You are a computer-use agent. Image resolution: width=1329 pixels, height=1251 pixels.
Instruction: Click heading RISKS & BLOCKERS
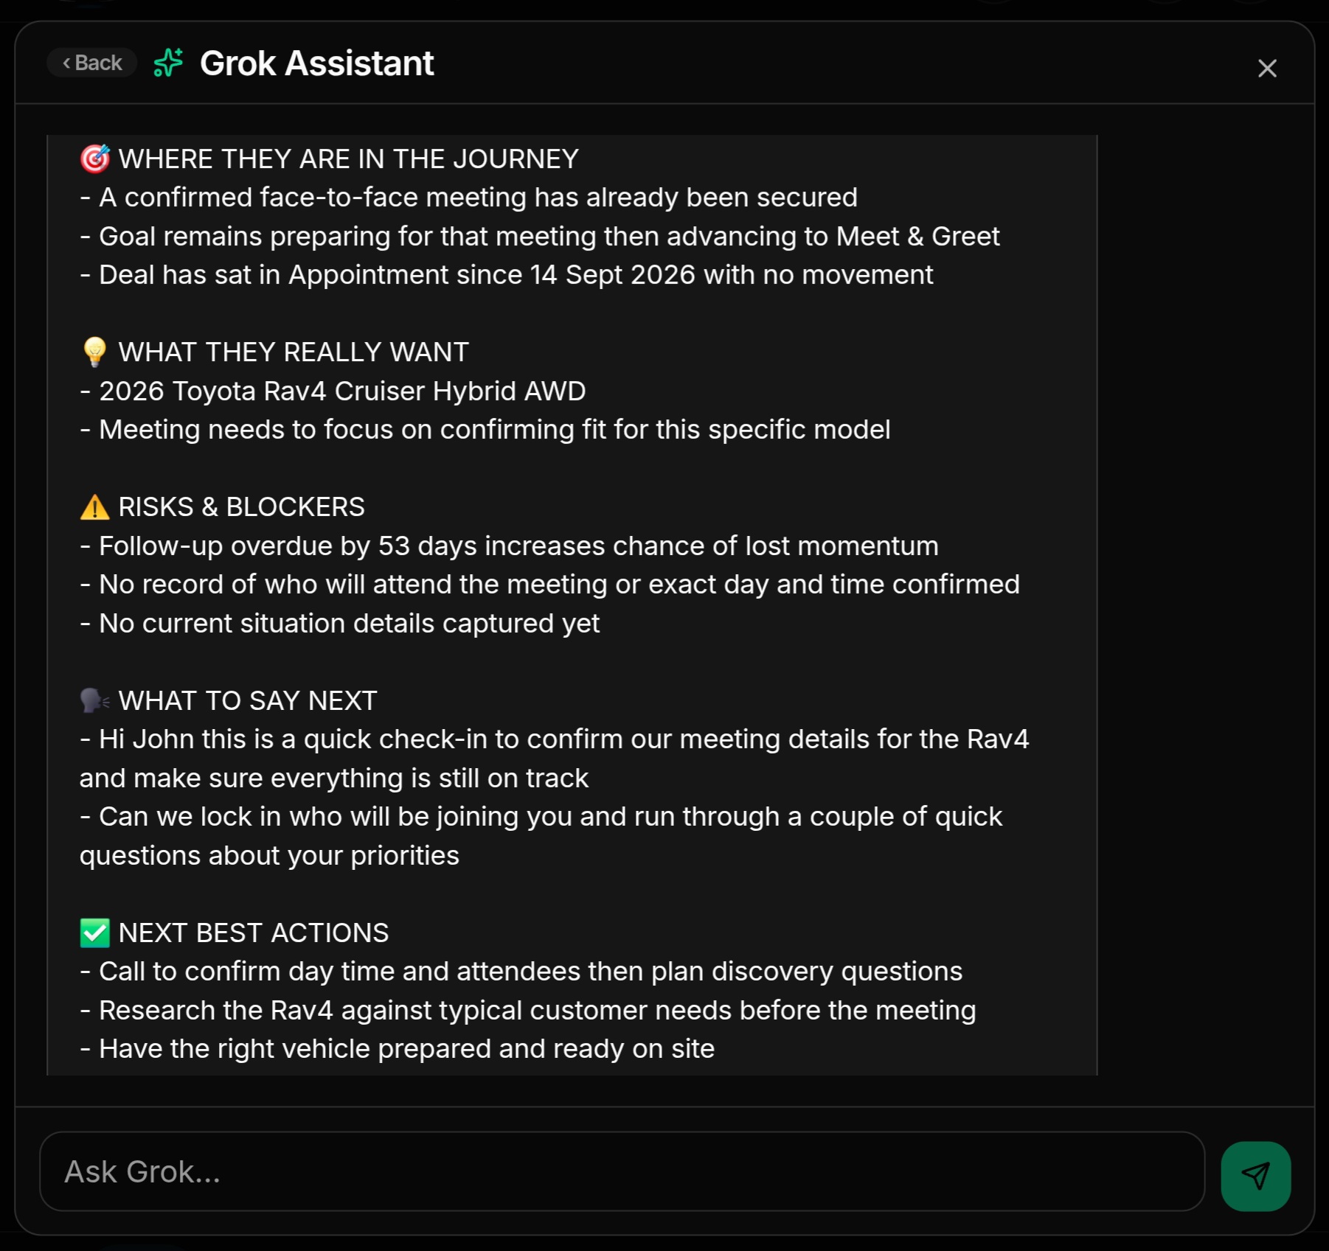(241, 507)
